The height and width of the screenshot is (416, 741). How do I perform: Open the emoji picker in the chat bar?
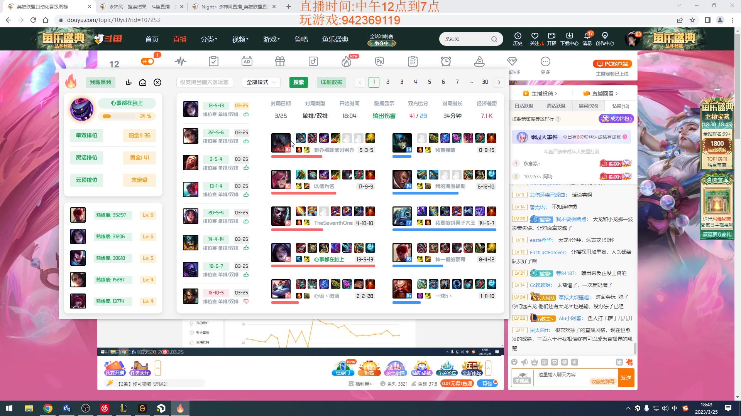click(x=514, y=362)
